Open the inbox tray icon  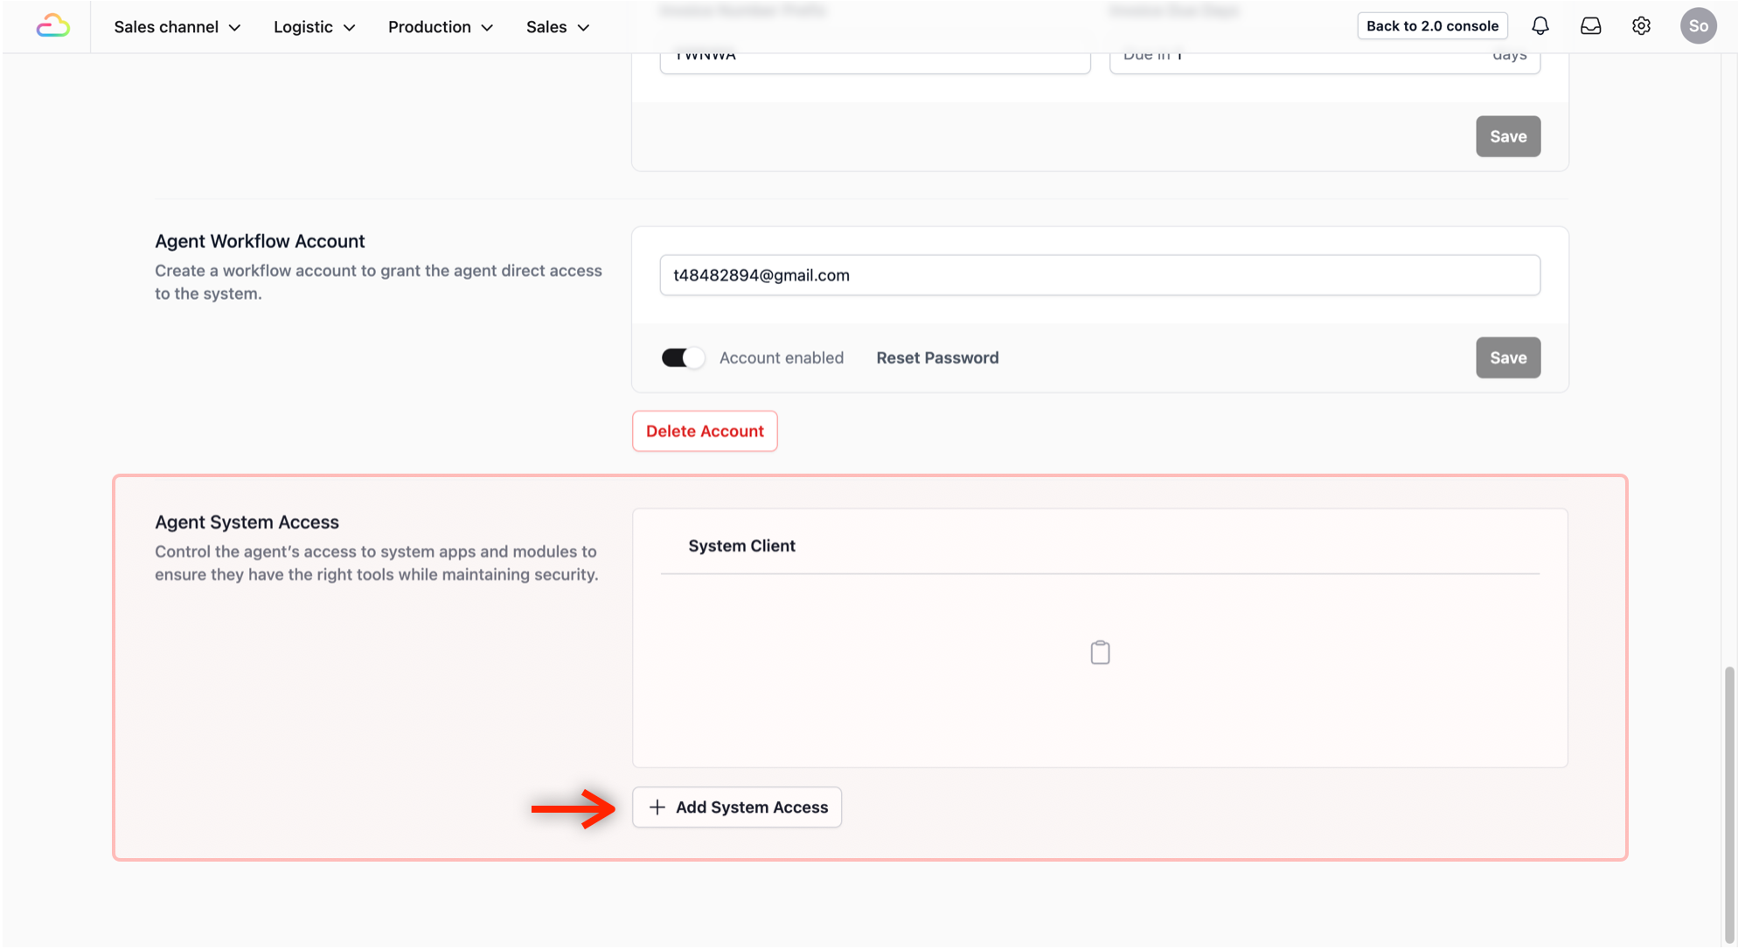click(x=1590, y=26)
